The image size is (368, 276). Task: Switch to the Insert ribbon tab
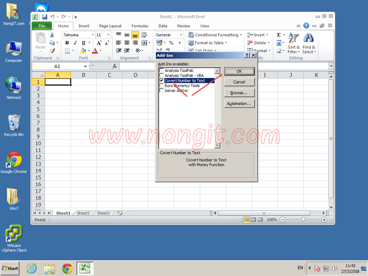click(84, 26)
